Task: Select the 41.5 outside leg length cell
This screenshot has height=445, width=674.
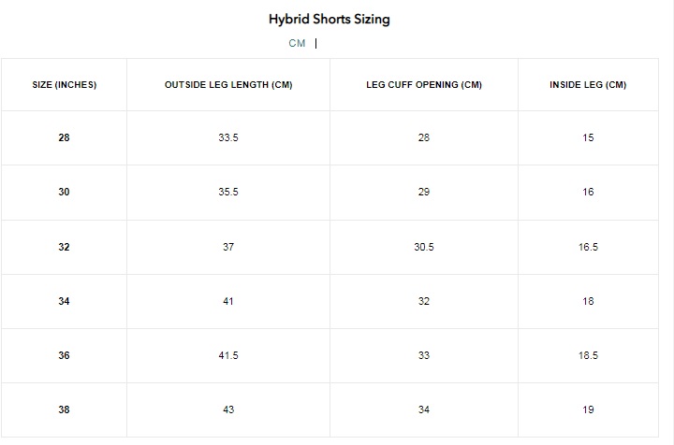Action: coord(228,356)
